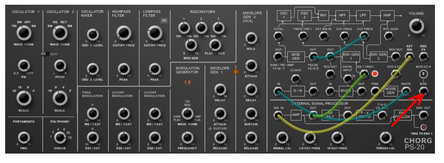The image size is (444, 163).
Task: Click the SIGNAL LVL knob
Action: point(282,138)
